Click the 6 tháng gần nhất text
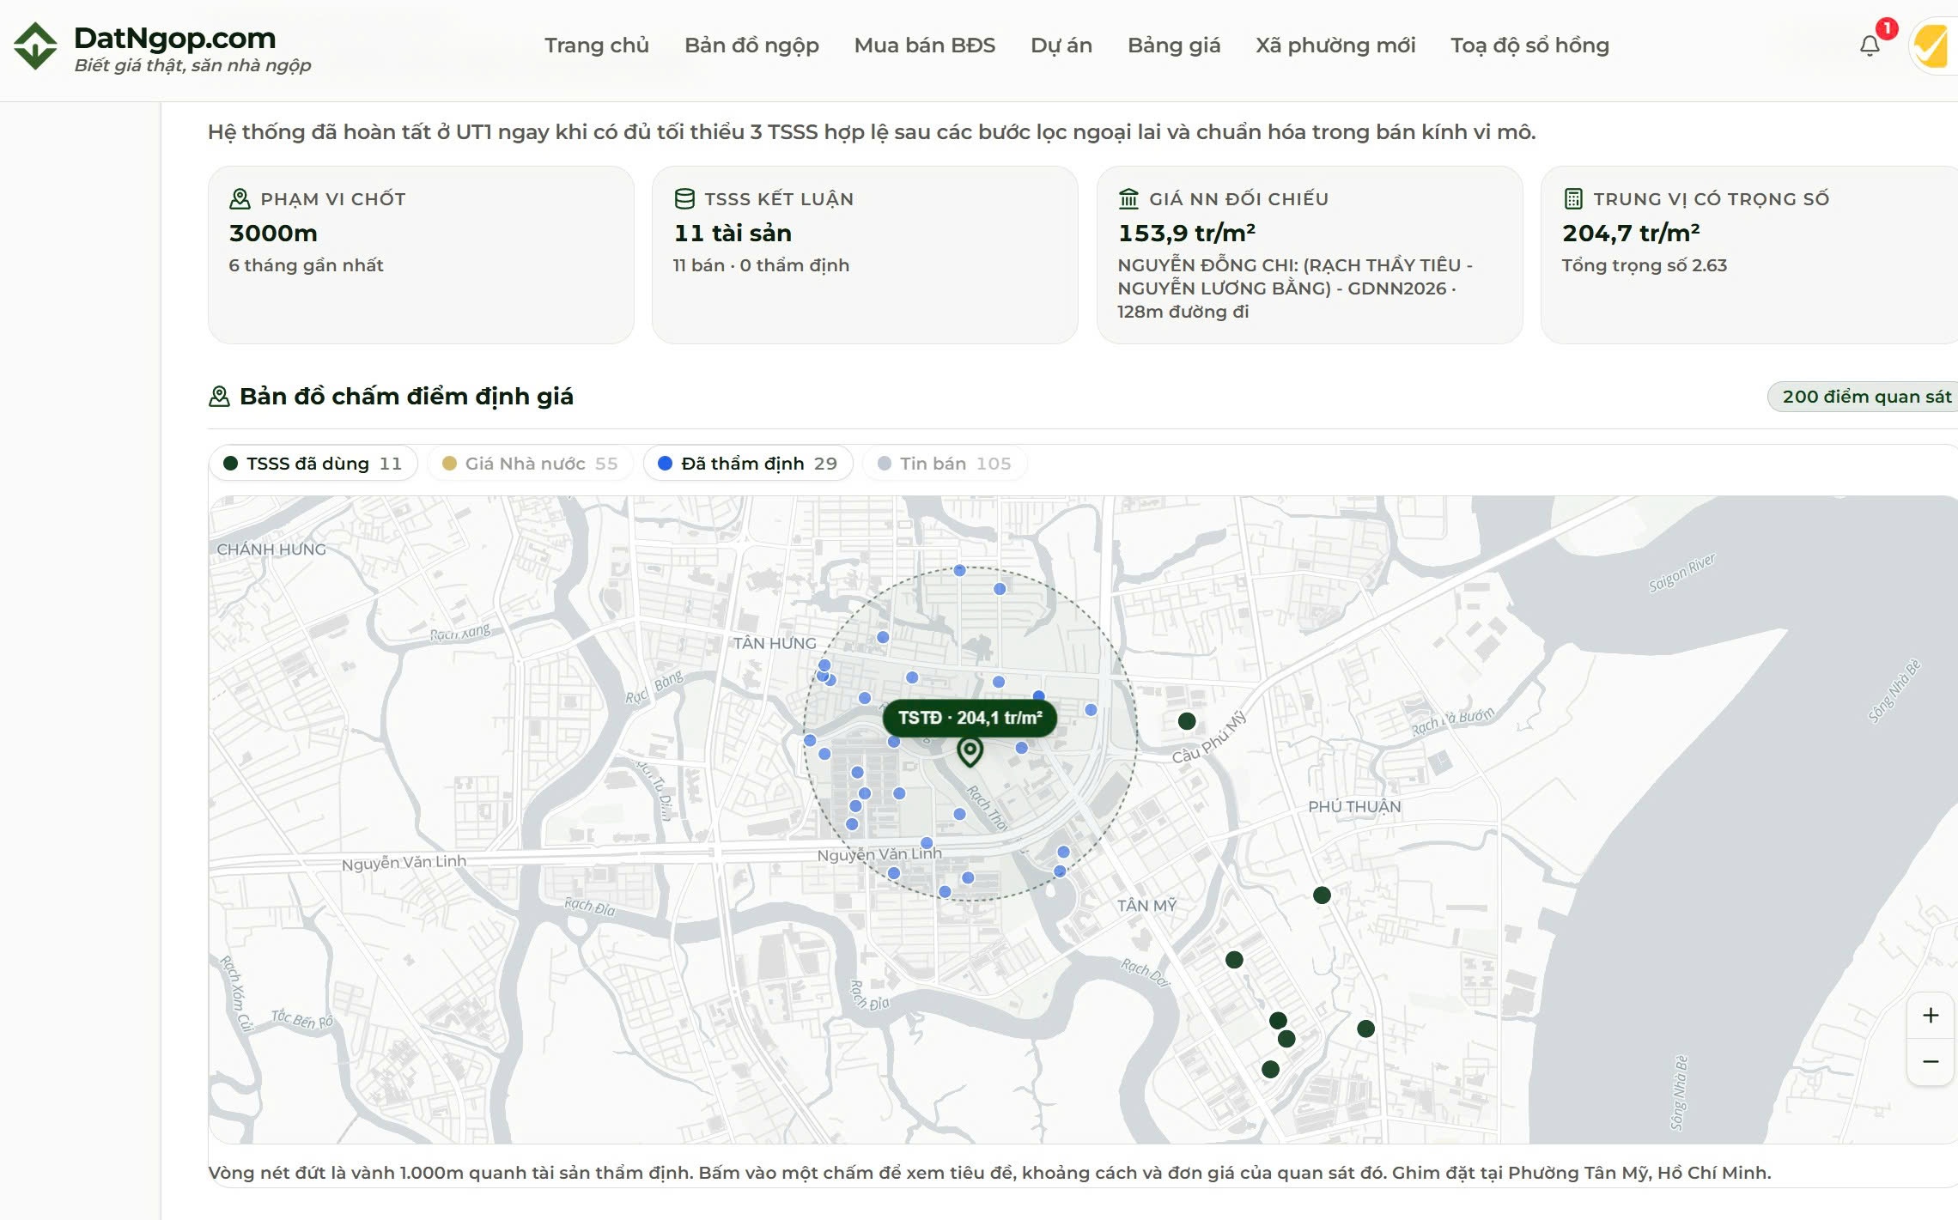This screenshot has width=1958, height=1220. coord(306,265)
